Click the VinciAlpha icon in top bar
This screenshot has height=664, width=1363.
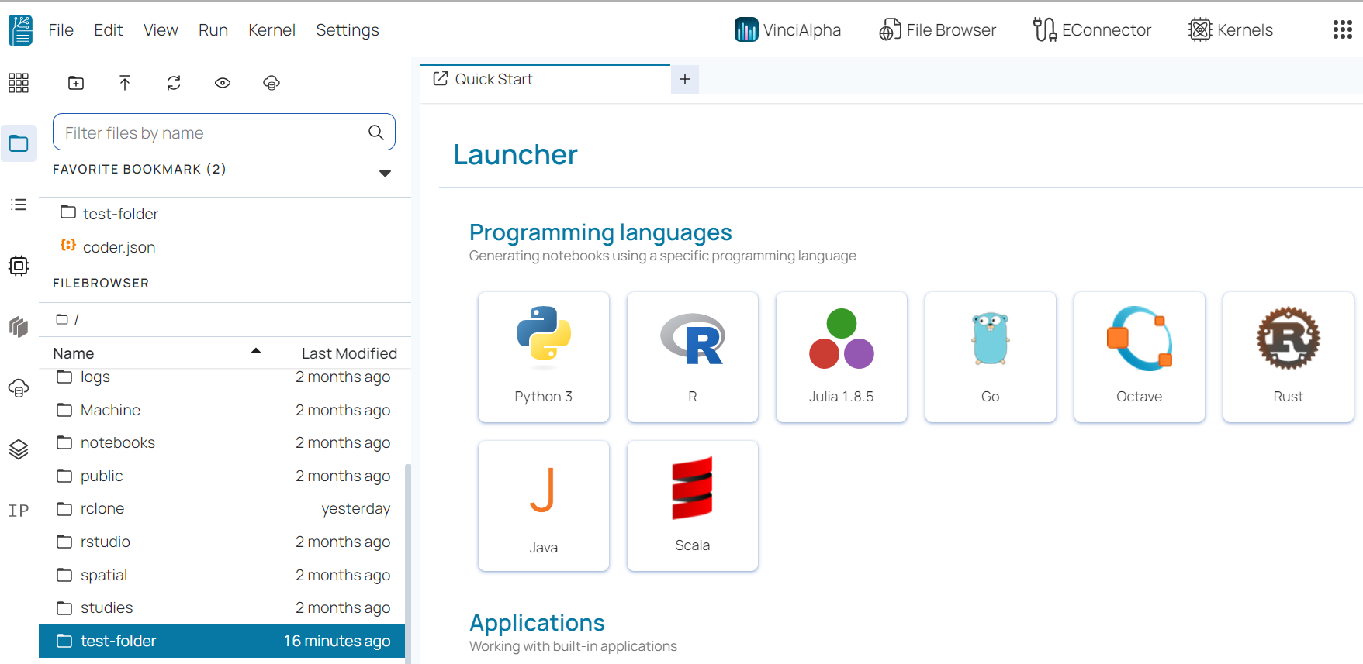745,30
